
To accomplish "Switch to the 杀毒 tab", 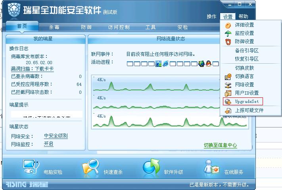I will point(54,27).
